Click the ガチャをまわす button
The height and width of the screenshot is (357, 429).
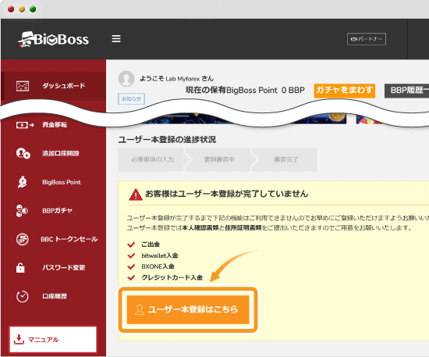pos(345,90)
